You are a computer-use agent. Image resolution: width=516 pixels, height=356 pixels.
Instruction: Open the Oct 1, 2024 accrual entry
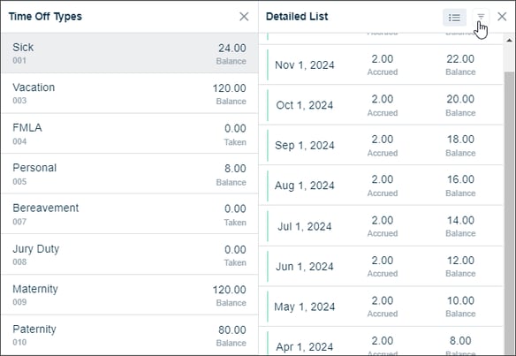coord(381,105)
